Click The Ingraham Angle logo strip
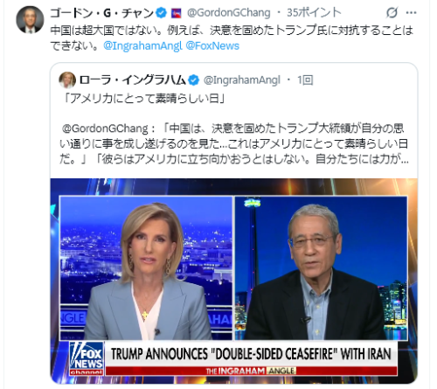The image size is (437, 389). 251,371
